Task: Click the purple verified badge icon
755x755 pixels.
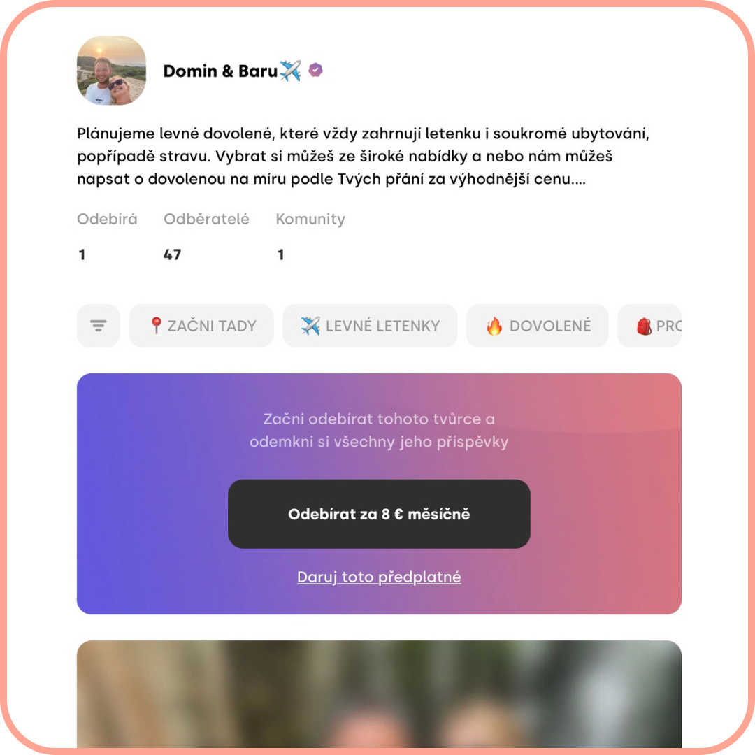Action: 315,71
